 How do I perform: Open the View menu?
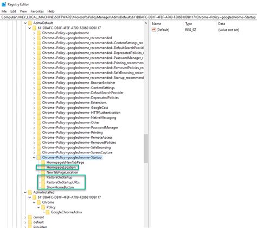click(23, 11)
